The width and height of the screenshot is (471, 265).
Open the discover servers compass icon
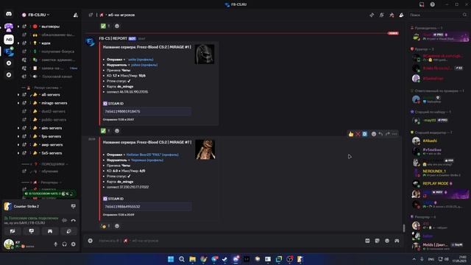click(9, 74)
